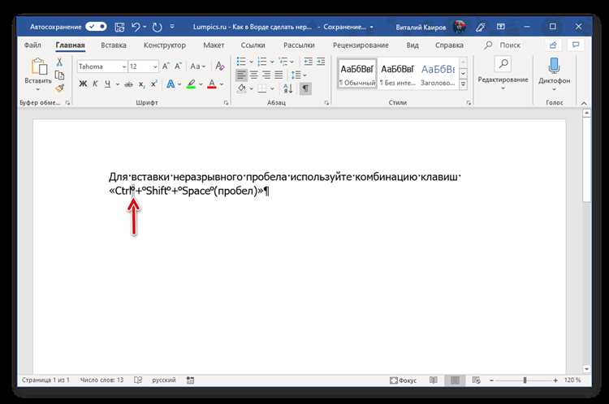Click the Increase Indent icon
This screenshot has height=404, width=609.
321,62
